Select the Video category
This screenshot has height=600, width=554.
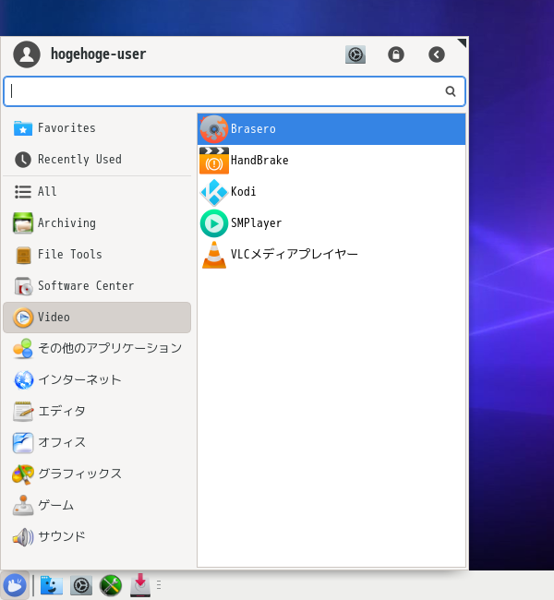[97, 318]
